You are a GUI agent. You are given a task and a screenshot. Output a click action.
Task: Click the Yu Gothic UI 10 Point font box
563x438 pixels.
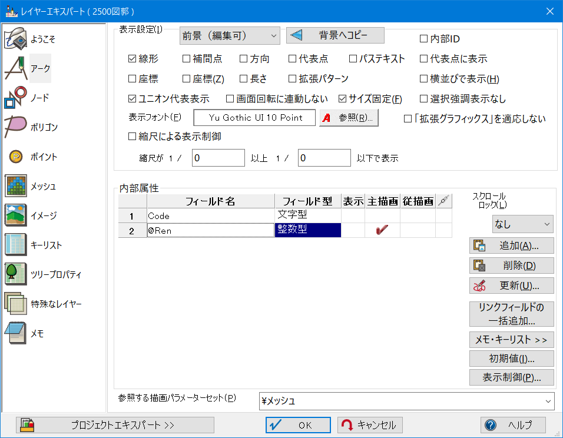[x=254, y=118]
